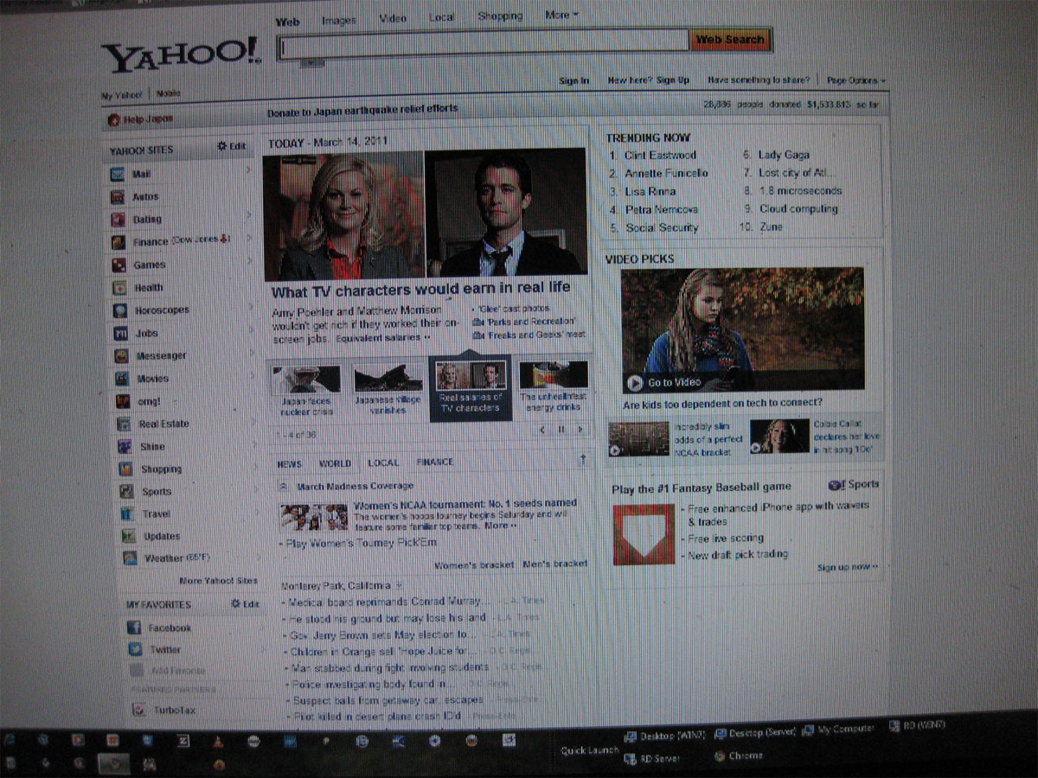Open the Travel site icon
The width and height of the screenshot is (1038, 778).
tap(128, 514)
